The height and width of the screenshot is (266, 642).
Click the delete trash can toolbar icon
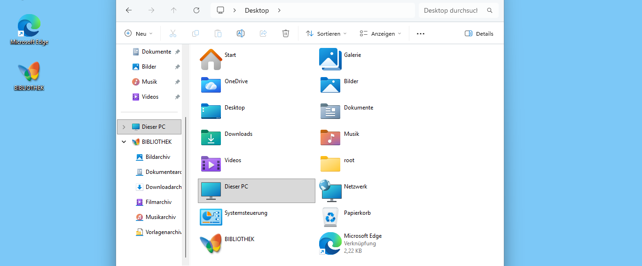point(285,33)
